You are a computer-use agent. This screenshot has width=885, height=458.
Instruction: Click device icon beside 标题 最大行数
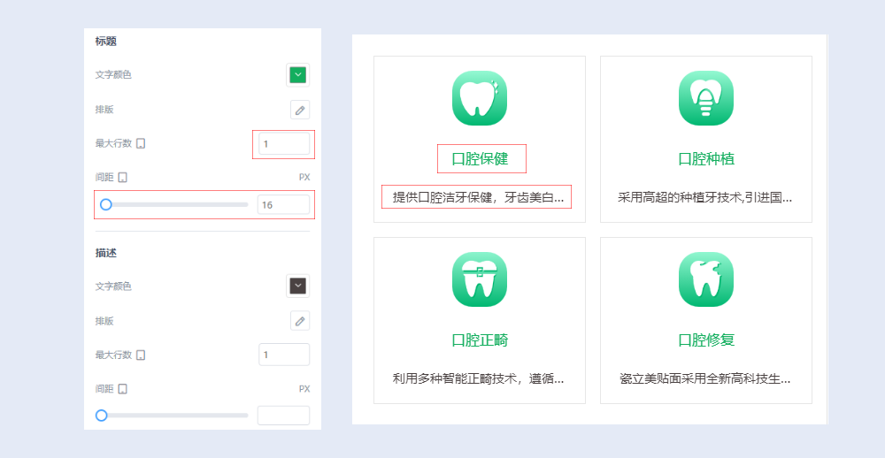pyautogui.click(x=141, y=143)
